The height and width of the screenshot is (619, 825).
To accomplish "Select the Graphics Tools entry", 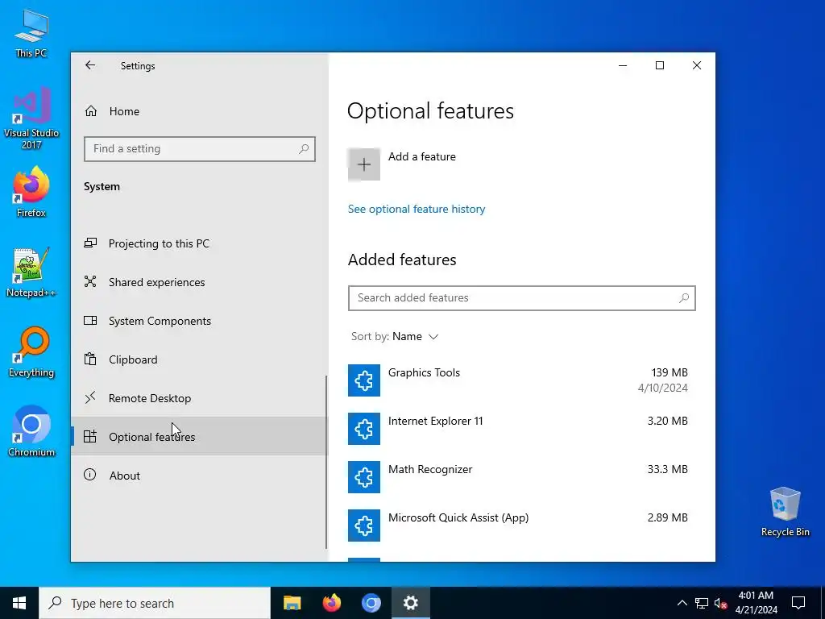I will (521, 380).
